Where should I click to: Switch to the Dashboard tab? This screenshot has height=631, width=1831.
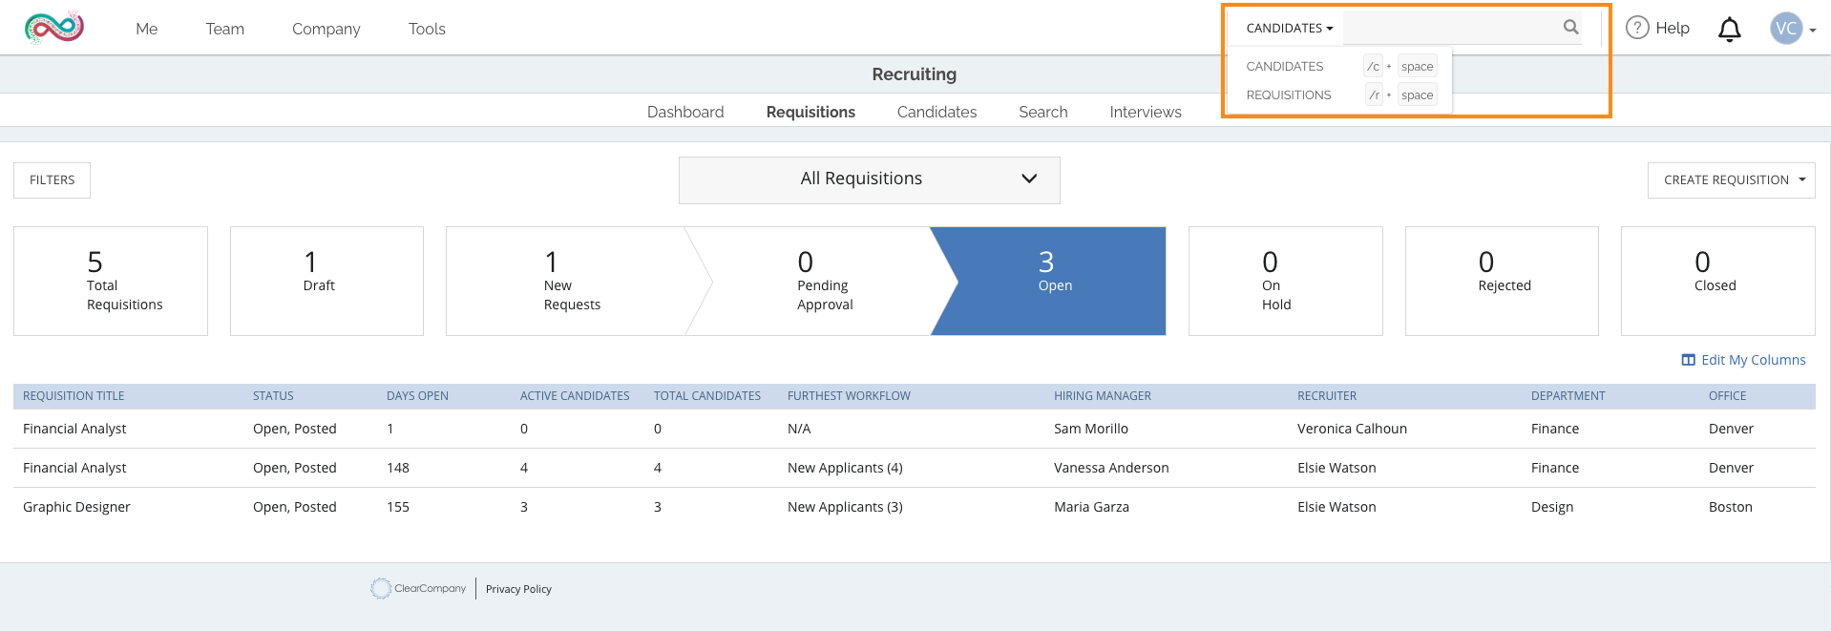pyautogui.click(x=685, y=112)
